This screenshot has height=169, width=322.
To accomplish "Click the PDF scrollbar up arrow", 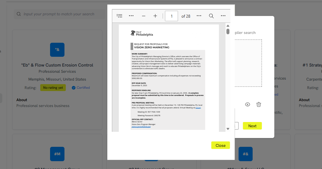I will (228, 26).
